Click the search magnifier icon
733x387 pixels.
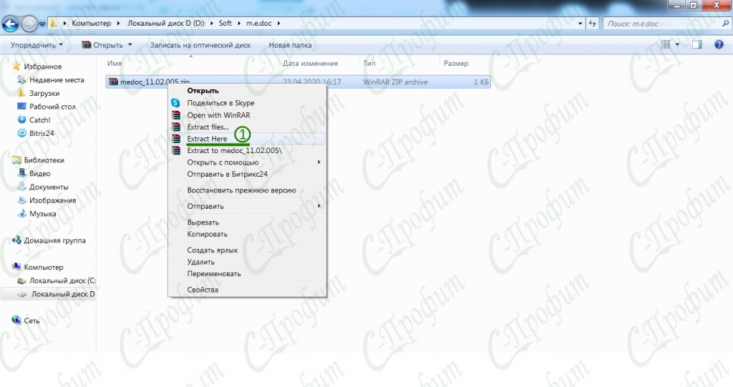click(726, 24)
